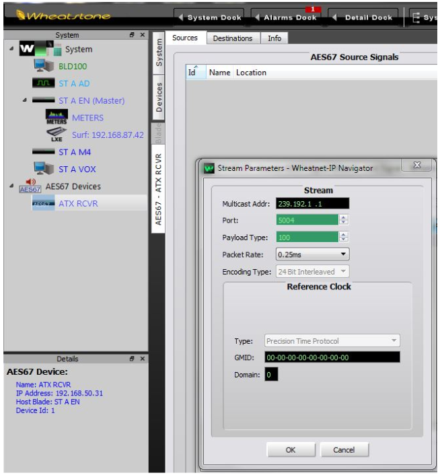Select the vertical System tab
The image size is (440, 475).
pos(159,52)
